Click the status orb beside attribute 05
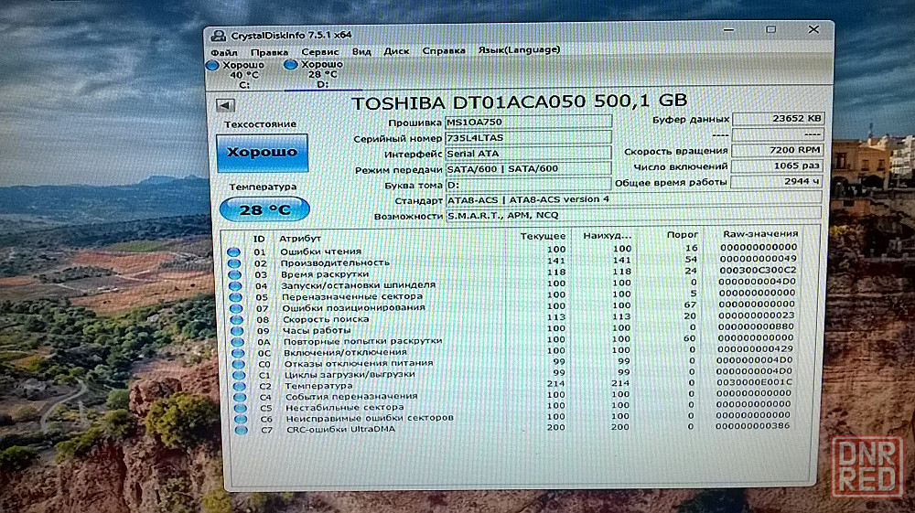Viewport: 915px width, 513px height. (234, 296)
